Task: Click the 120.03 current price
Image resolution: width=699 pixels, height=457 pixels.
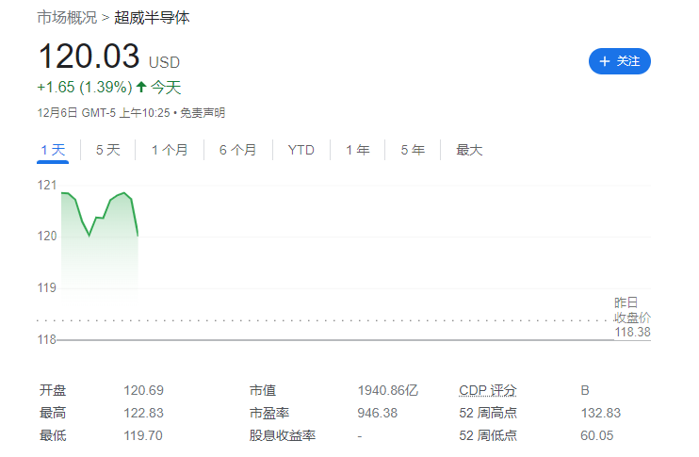Action: [x=89, y=57]
